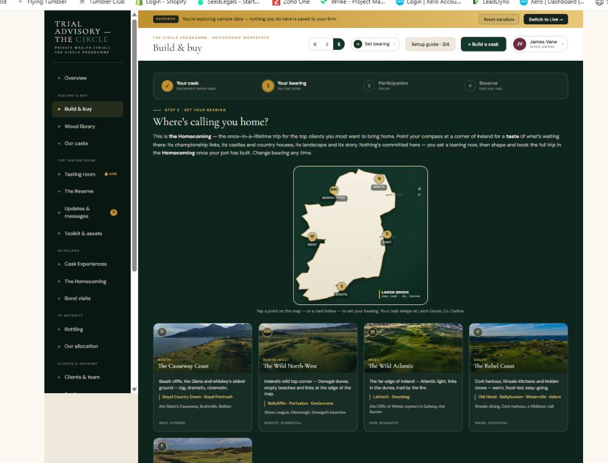Click the SANDBOX badge in the banner
Image resolution: width=608 pixels, height=463 pixels.
(x=165, y=19)
